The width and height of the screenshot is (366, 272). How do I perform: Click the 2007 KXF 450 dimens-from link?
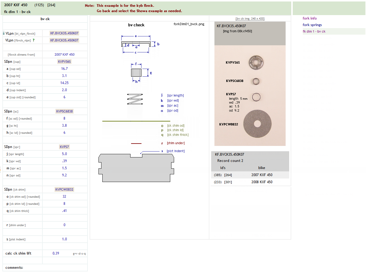(x=64, y=54)
